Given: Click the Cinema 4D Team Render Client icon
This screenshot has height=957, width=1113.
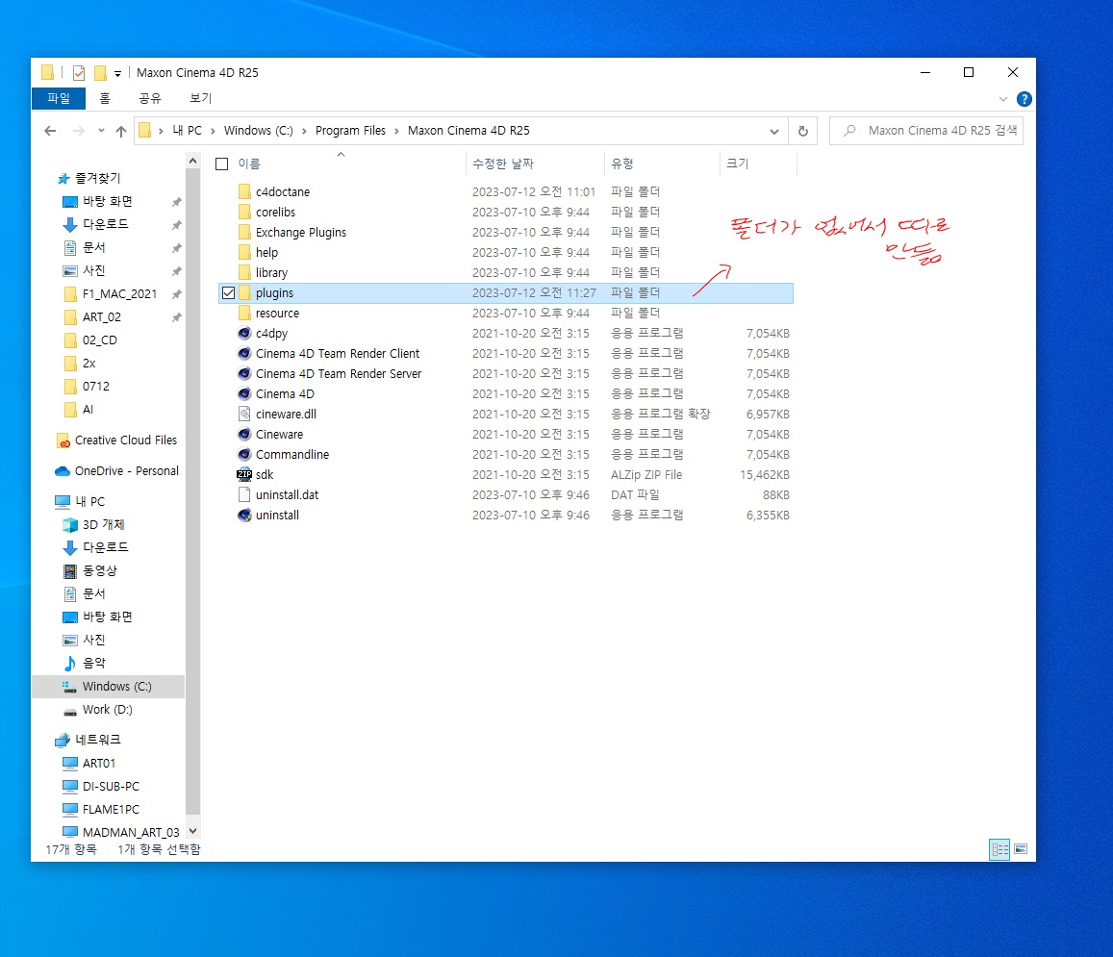Looking at the screenshot, I should click(244, 353).
